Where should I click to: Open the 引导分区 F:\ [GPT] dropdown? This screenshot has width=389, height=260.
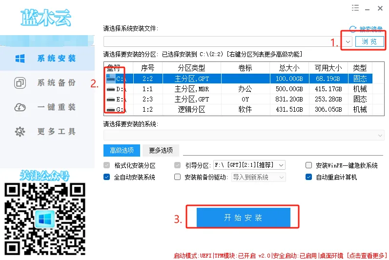[249, 165]
